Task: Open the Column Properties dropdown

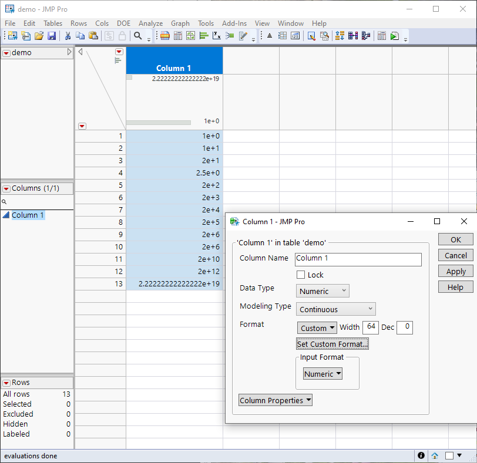Action: [276, 400]
